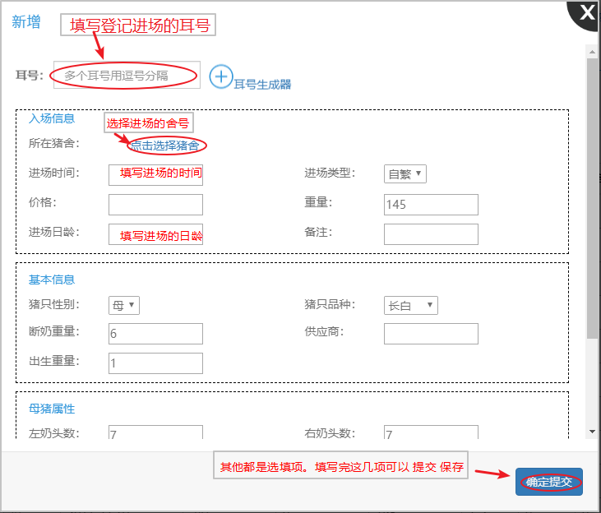Click 点击选择猪舍 to choose a pig house
The height and width of the screenshot is (513, 601).
pos(164,146)
